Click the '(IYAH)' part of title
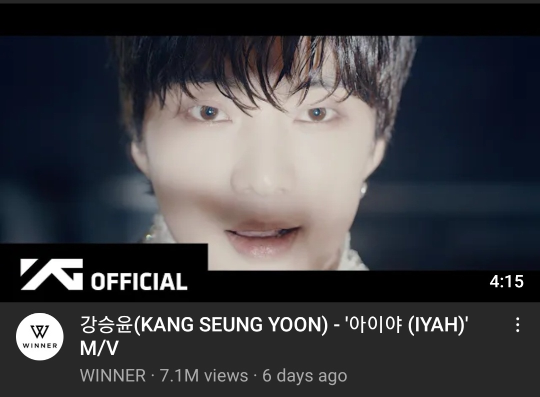540x397 pixels. point(436,325)
